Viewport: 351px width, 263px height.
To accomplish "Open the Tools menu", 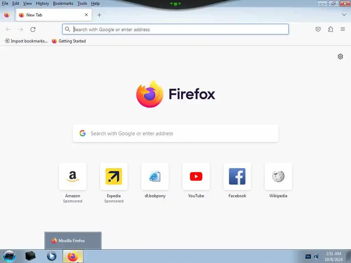I will point(82,3).
